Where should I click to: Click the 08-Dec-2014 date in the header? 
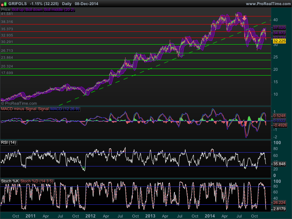87,4
